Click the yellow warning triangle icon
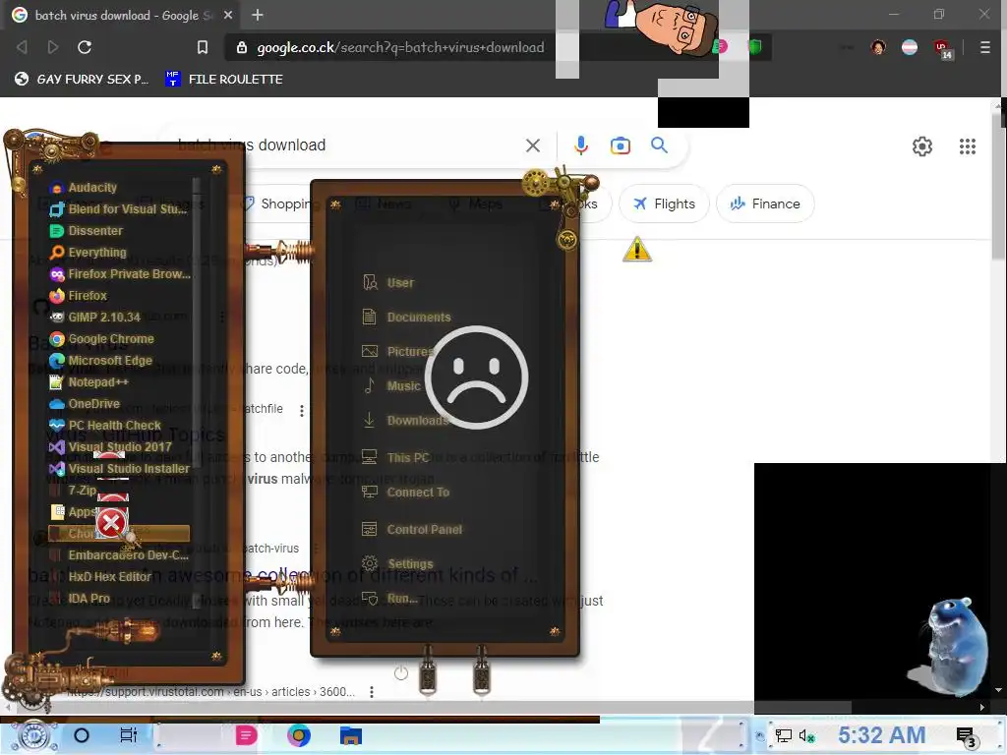This screenshot has width=1007, height=755. pos(636,249)
